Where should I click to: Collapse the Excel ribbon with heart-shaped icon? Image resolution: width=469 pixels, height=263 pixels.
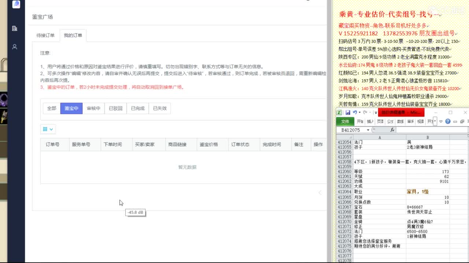(441, 122)
